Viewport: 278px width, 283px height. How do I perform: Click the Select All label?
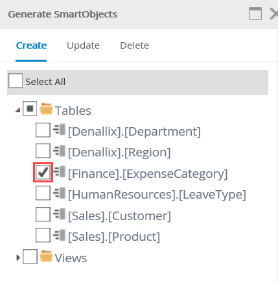[x=45, y=82]
